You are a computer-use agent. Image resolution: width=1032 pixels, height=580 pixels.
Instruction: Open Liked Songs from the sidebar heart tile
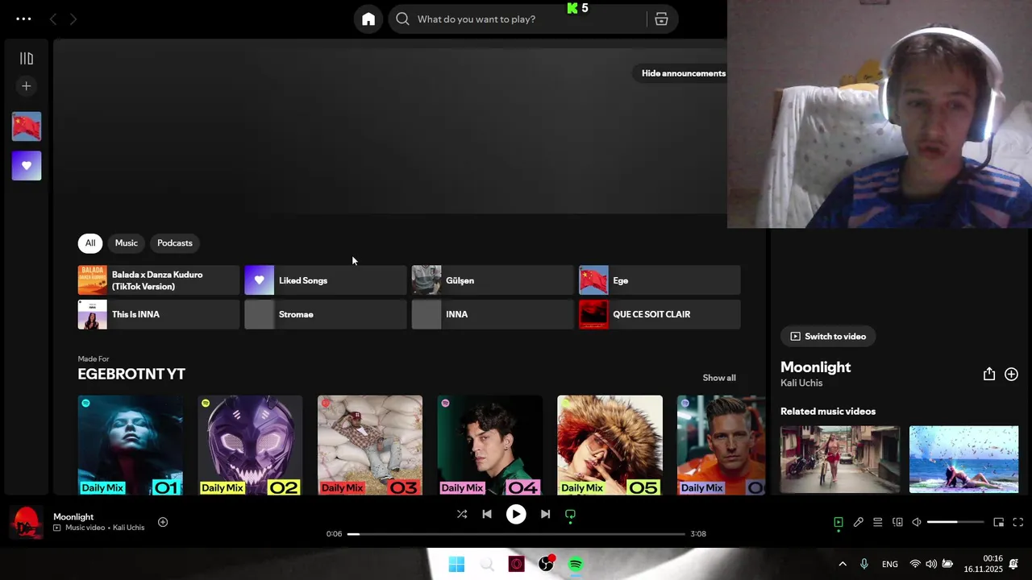[27, 165]
